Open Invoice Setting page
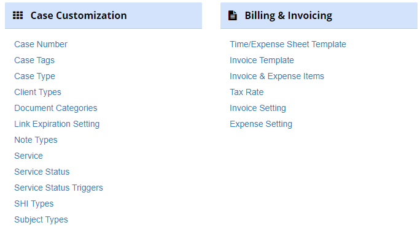This screenshot has width=420, height=236. [x=258, y=108]
